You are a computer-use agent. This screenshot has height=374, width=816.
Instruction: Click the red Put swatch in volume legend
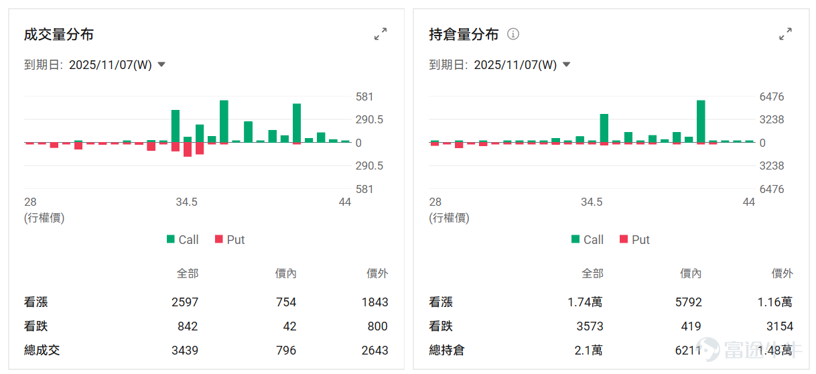pyautogui.click(x=218, y=239)
